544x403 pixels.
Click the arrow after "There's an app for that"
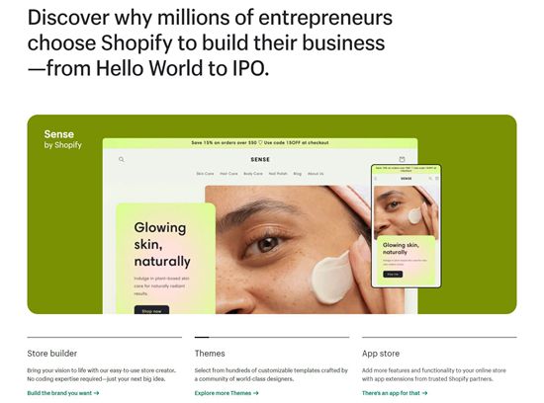click(424, 393)
